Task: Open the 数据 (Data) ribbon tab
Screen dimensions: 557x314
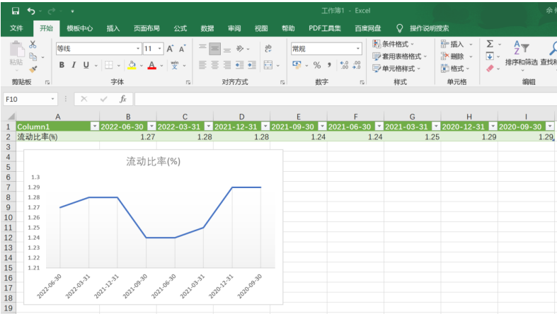Action: tap(207, 28)
